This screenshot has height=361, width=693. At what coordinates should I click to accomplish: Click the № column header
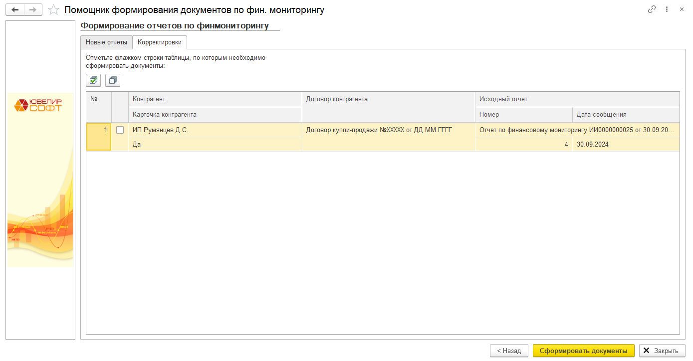[99, 107]
